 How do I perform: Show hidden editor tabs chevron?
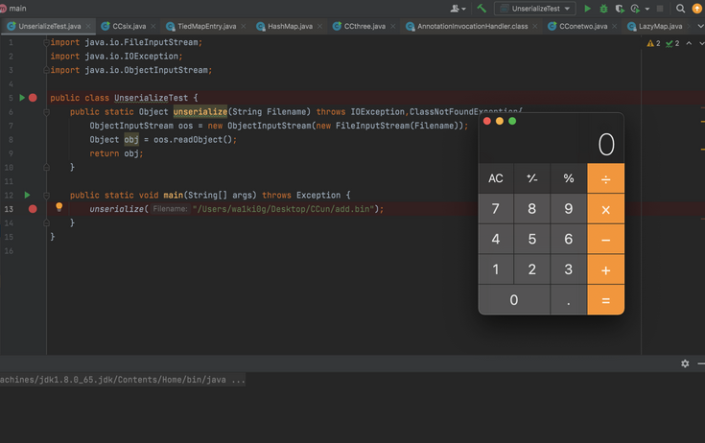pyautogui.click(x=700, y=26)
